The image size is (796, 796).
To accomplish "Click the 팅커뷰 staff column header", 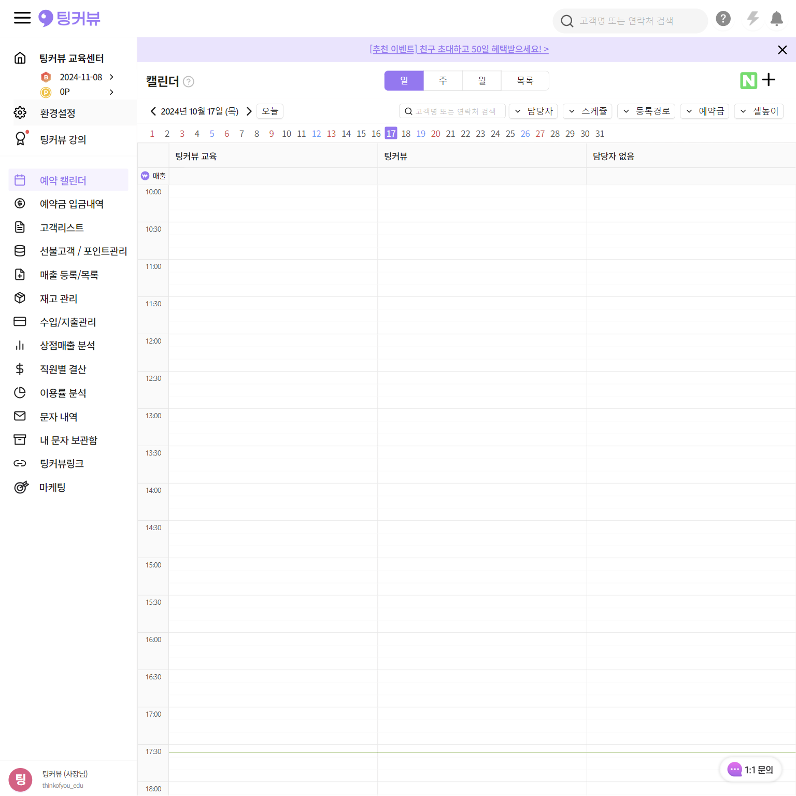I will [482, 156].
